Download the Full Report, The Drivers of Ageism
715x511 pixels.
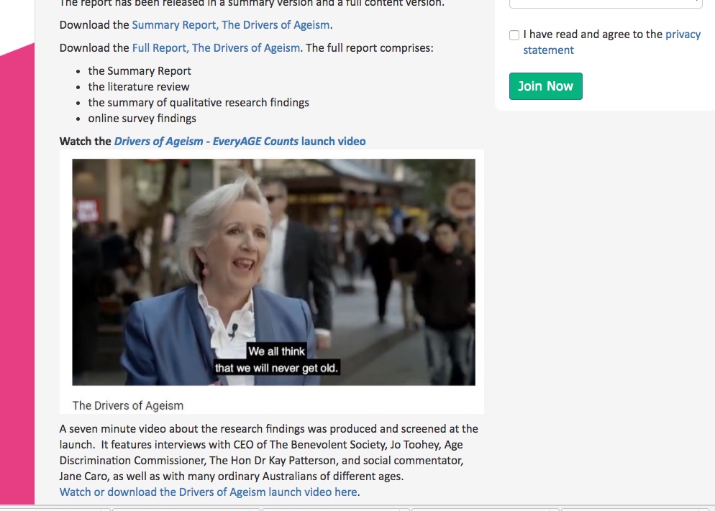216,48
